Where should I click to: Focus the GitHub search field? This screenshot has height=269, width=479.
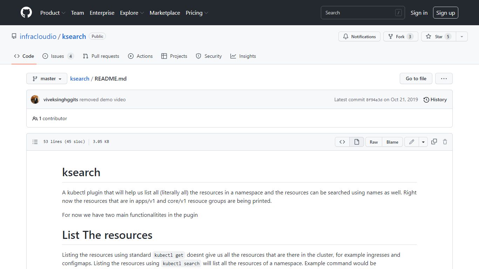(363, 13)
